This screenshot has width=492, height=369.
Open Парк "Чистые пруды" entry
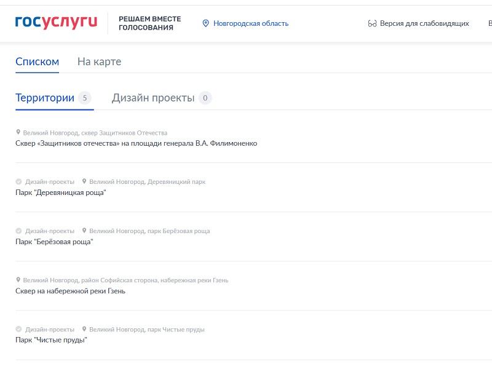click(51, 340)
